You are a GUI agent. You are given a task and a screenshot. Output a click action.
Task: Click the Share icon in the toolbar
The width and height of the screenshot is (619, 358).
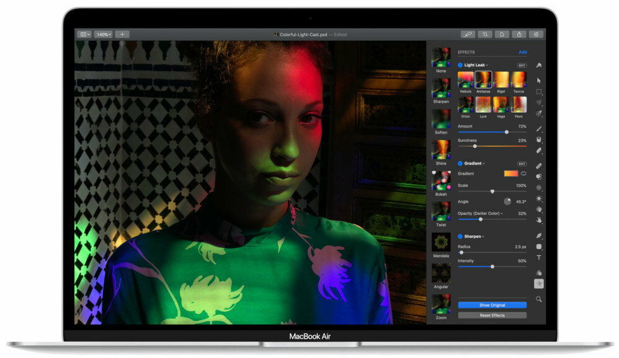520,34
